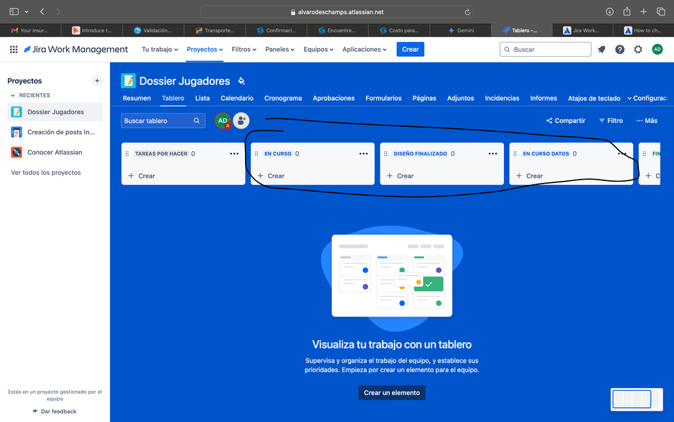
Task: Open En Curso Datos column more options
Action: coord(622,153)
